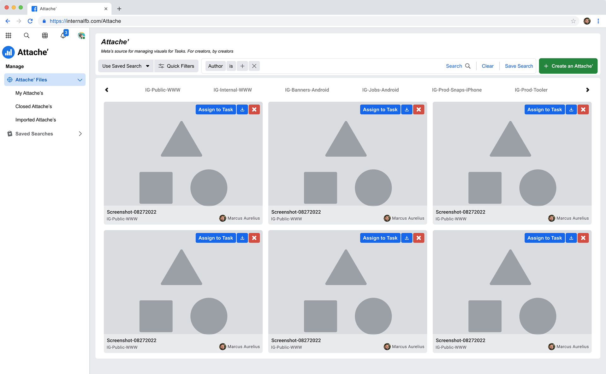This screenshot has width=606, height=374.
Task: Download the first Screenshot-08272022 attachment
Action: click(242, 110)
